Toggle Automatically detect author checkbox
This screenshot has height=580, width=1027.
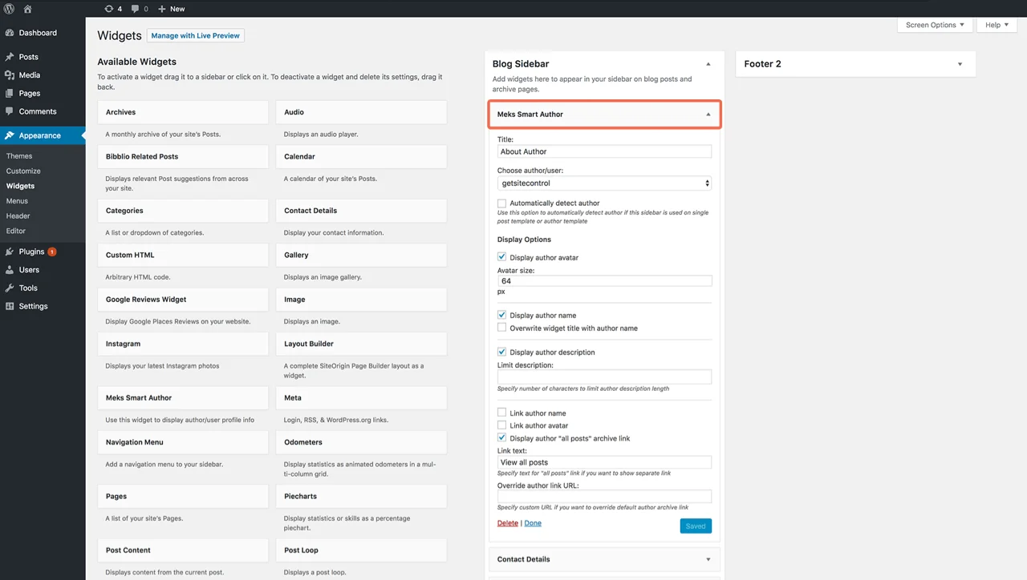pyautogui.click(x=502, y=203)
